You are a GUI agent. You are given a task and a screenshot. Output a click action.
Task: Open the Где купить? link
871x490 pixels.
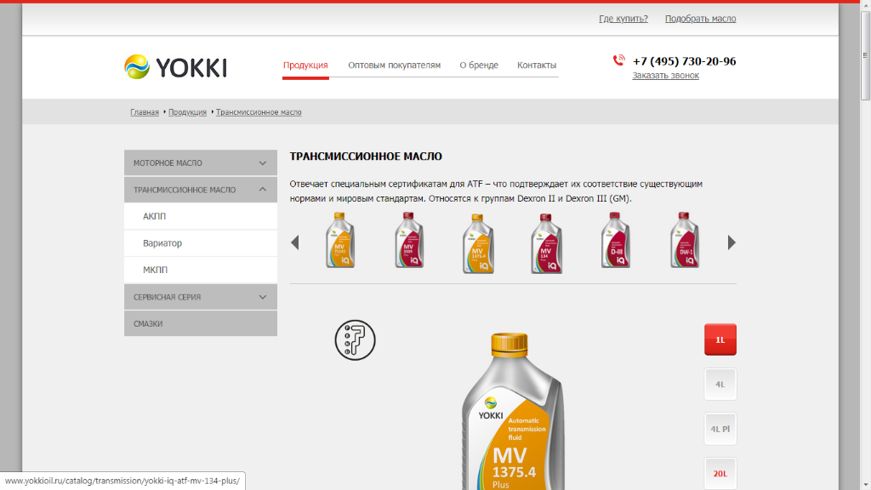pyautogui.click(x=623, y=19)
